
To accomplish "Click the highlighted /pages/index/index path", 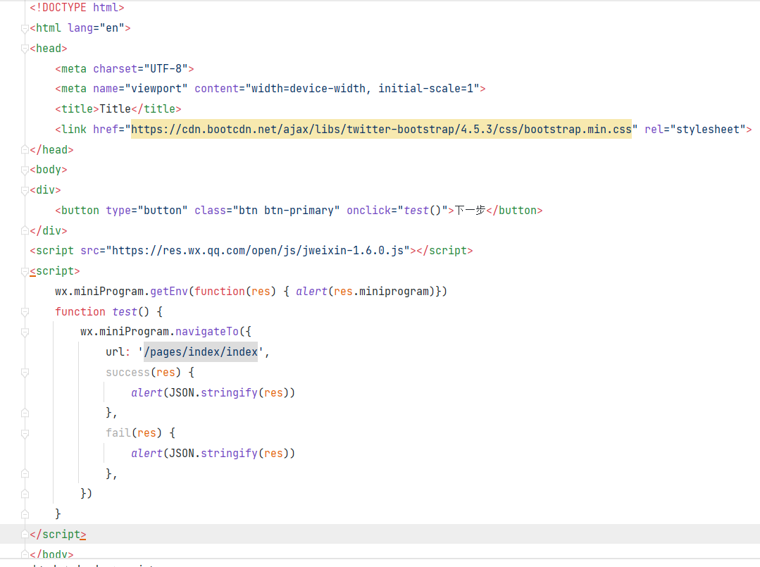I will pyautogui.click(x=201, y=352).
